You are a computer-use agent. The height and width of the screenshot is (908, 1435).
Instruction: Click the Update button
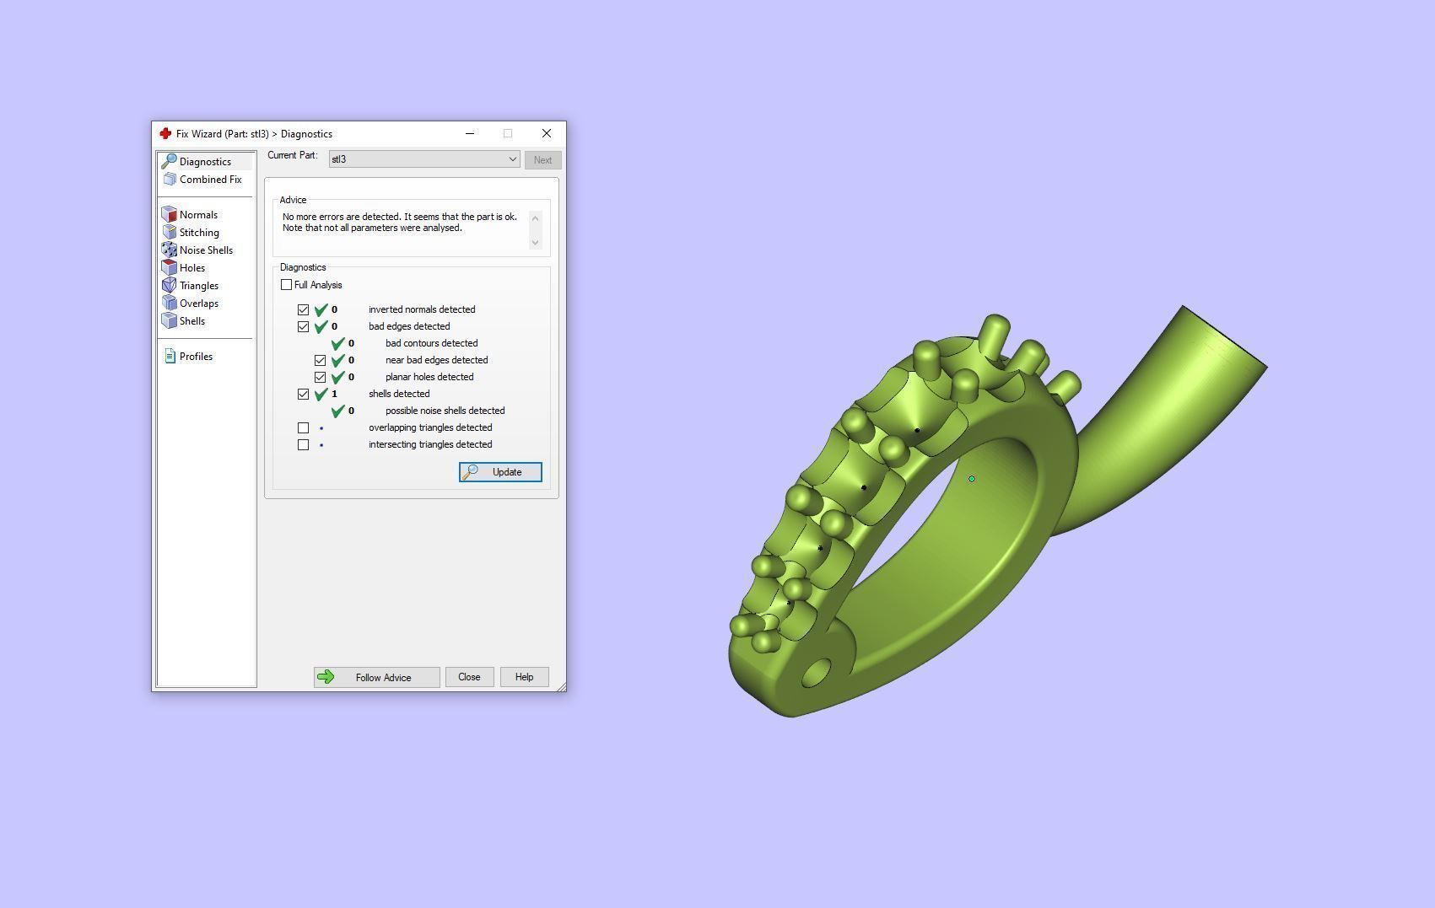coord(500,472)
